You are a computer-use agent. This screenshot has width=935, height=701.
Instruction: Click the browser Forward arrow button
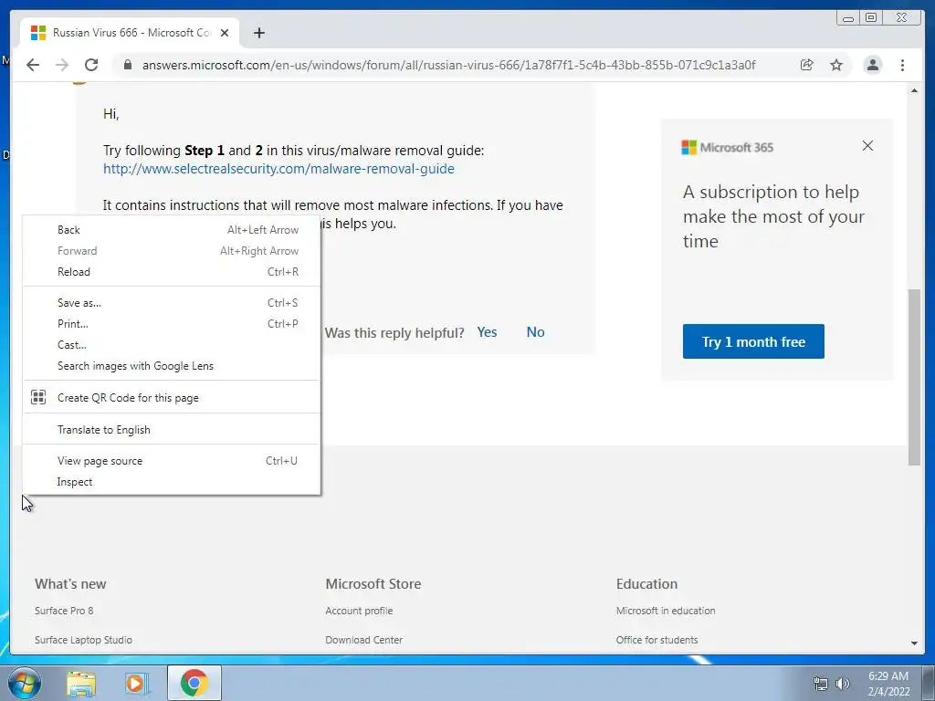point(62,65)
